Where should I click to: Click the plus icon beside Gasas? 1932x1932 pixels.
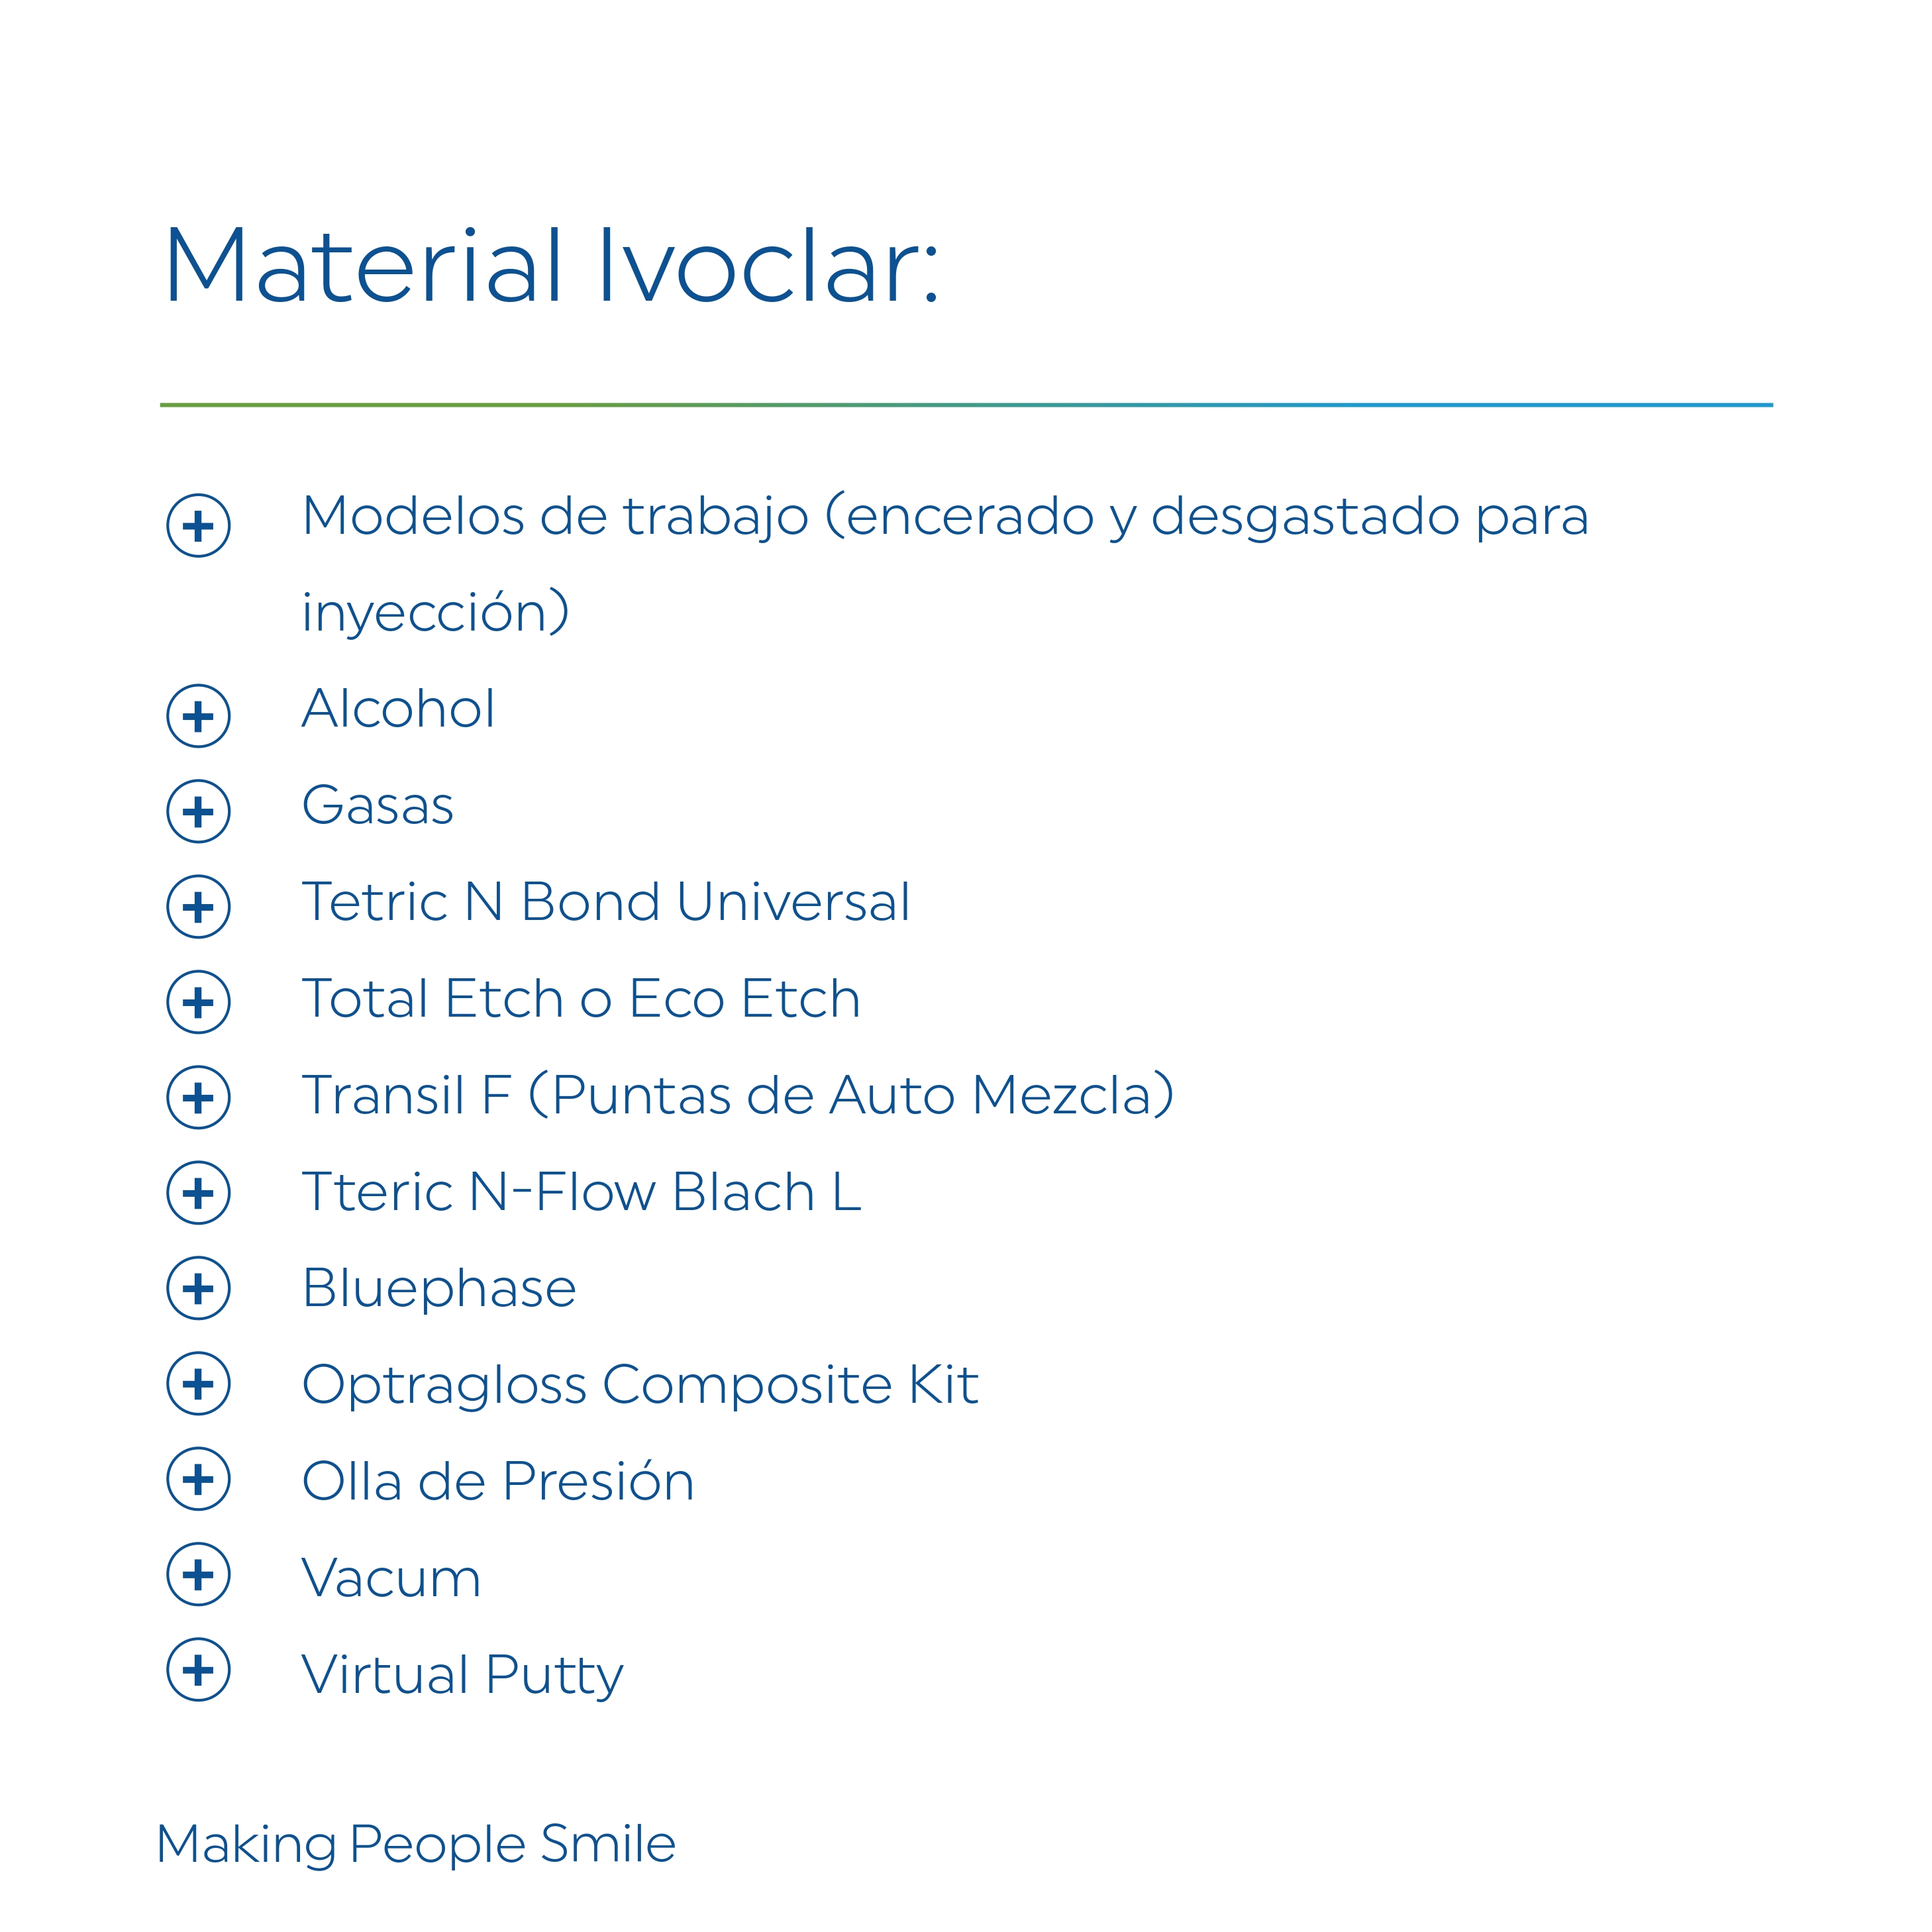tap(198, 811)
